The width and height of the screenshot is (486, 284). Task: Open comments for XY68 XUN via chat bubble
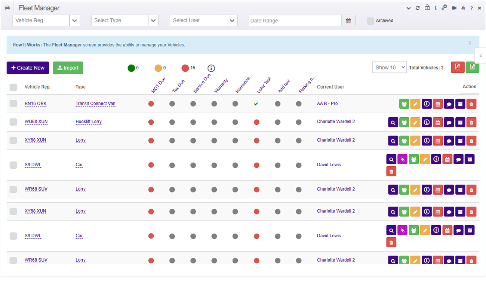pos(449,141)
